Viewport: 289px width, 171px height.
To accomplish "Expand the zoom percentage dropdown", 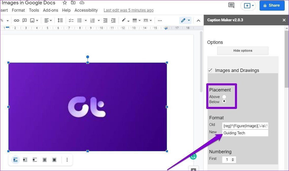I will pos(8,21).
